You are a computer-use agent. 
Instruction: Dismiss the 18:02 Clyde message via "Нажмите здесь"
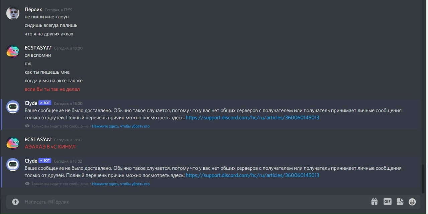point(121,184)
